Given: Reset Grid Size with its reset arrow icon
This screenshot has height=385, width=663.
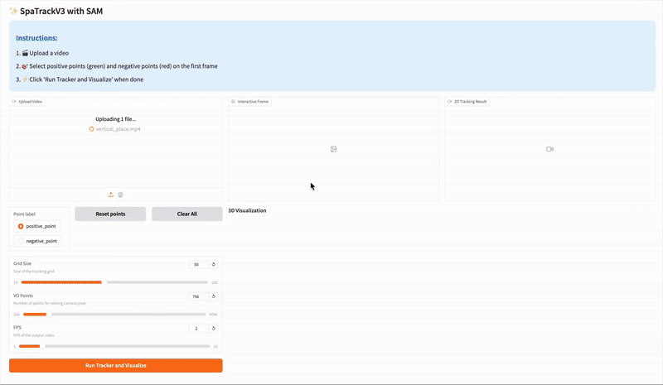Looking at the screenshot, I should (x=214, y=264).
